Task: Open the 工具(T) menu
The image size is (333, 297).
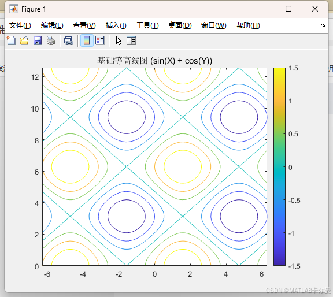Action: tap(147, 25)
